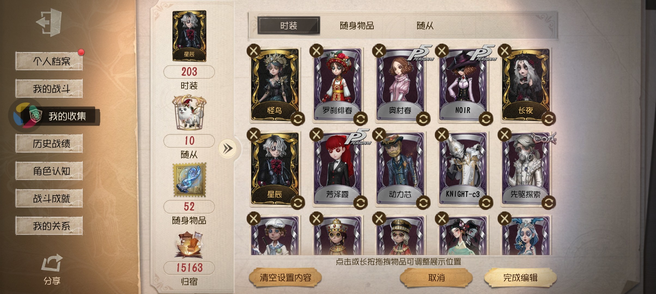Switch to the 随身物品 tab

(x=357, y=26)
